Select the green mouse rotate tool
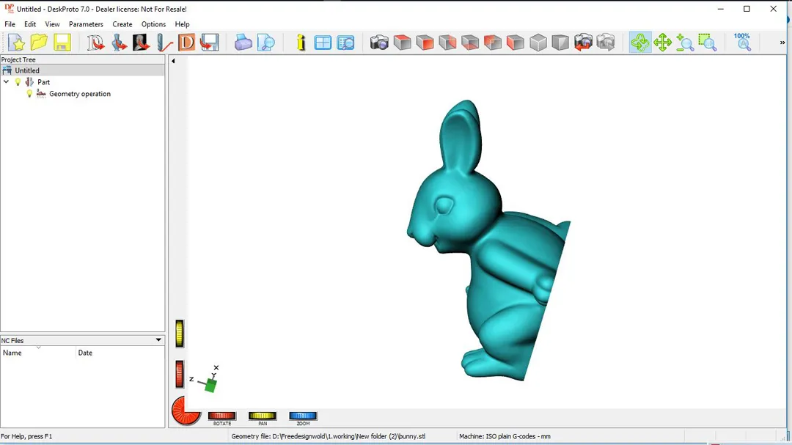Viewport: 792px width, 445px height. click(x=639, y=43)
